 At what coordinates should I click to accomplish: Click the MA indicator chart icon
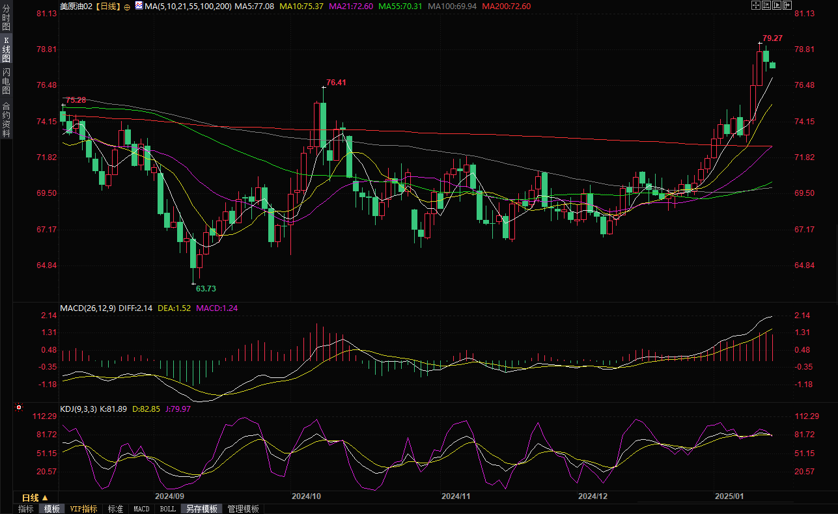pyautogui.click(x=138, y=7)
